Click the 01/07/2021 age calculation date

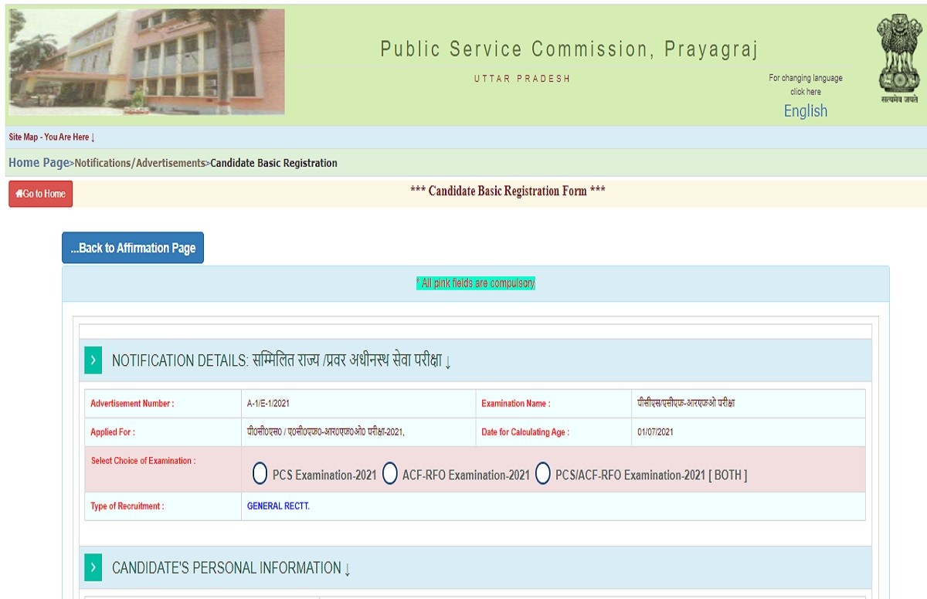[655, 432]
